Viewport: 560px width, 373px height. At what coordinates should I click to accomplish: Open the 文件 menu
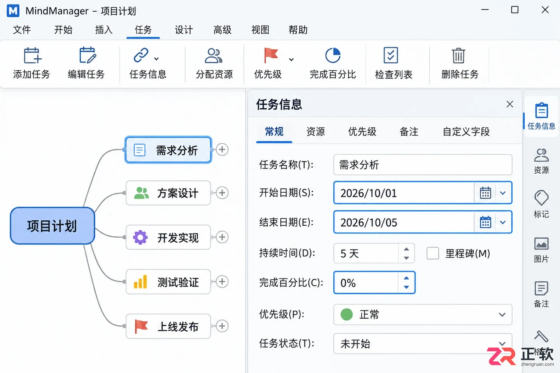[22, 30]
